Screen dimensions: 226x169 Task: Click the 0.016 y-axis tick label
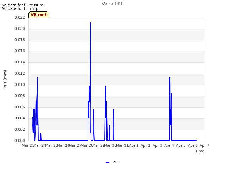pyautogui.click(x=20, y=51)
